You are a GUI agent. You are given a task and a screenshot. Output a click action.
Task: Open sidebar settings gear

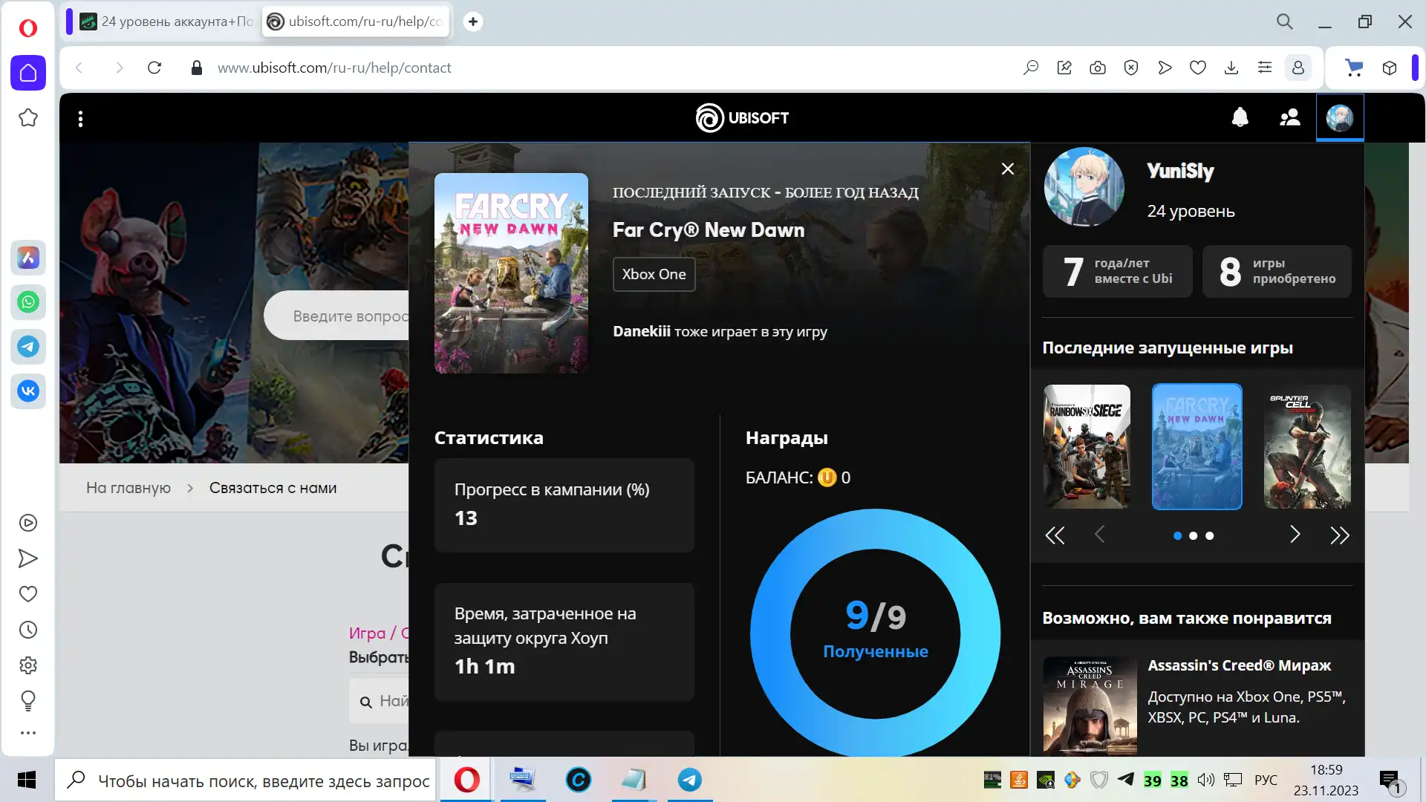tap(28, 665)
